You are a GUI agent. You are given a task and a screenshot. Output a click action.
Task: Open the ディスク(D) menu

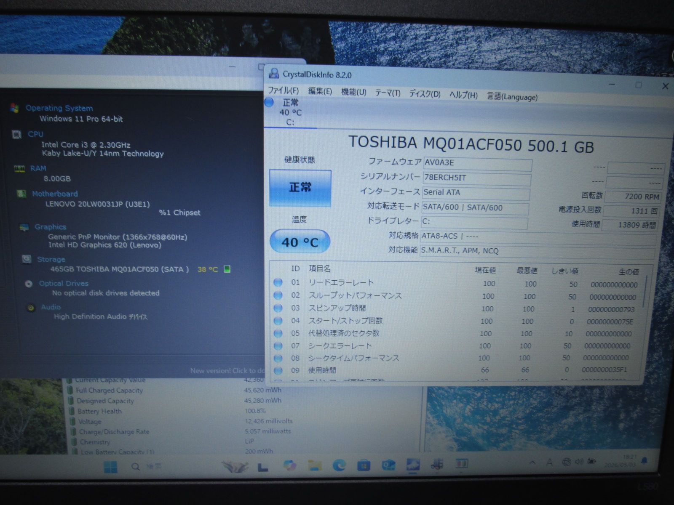tap(425, 94)
